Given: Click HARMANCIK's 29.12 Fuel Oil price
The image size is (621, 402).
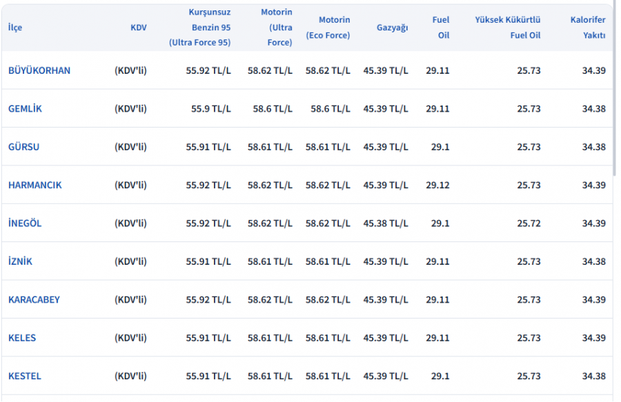Looking at the screenshot, I should tap(437, 185).
